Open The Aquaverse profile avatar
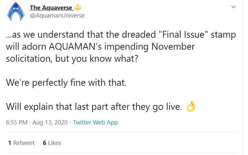Viewport: 248px width, 155px height. 16,12
